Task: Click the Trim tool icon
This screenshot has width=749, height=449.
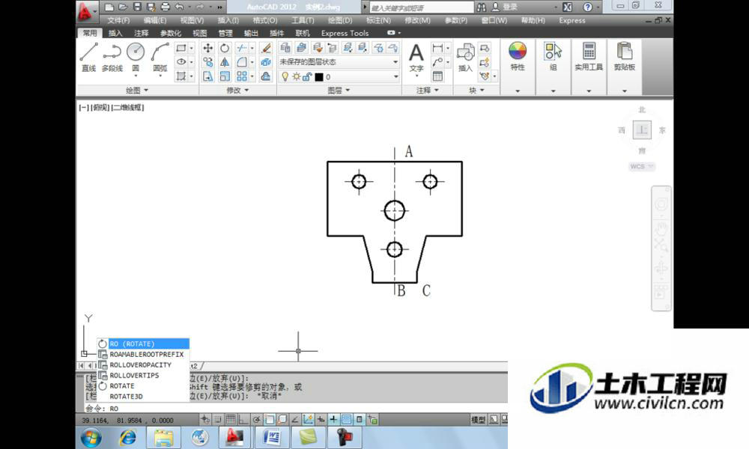Action: coord(242,48)
